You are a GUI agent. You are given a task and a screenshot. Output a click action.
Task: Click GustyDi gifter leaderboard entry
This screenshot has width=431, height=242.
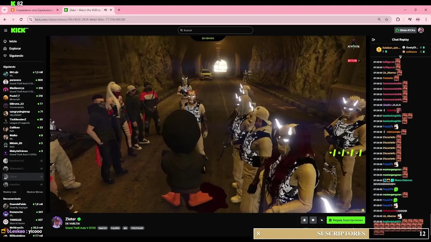(x=413, y=47)
